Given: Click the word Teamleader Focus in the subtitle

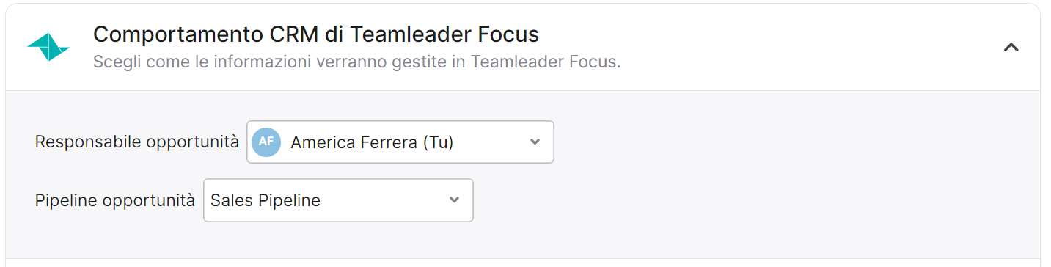Looking at the screenshot, I should [545, 62].
